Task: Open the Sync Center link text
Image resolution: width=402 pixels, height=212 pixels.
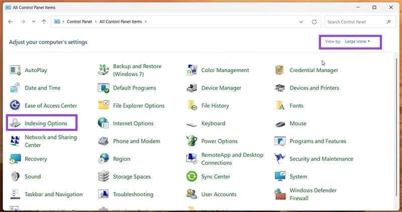Action: click(216, 177)
